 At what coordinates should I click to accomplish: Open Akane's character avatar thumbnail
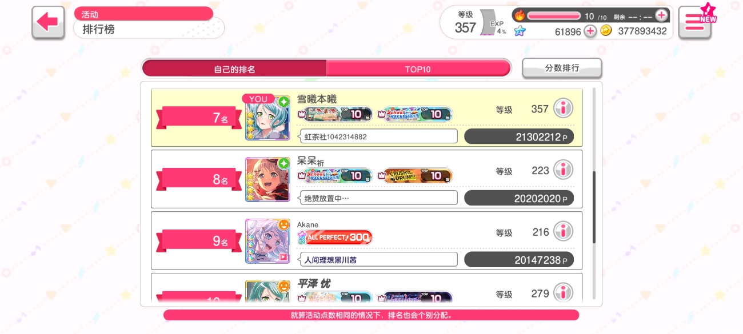click(267, 241)
